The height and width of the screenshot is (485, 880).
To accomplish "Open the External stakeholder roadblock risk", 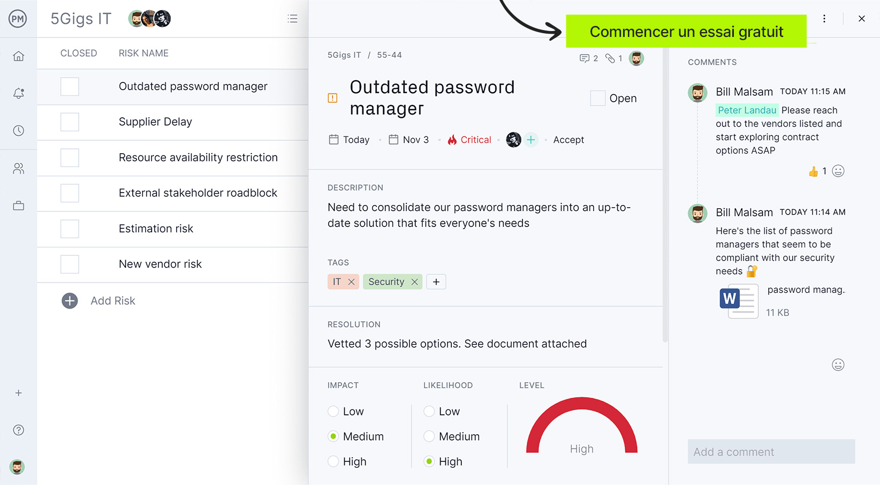I will pos(198,193).
